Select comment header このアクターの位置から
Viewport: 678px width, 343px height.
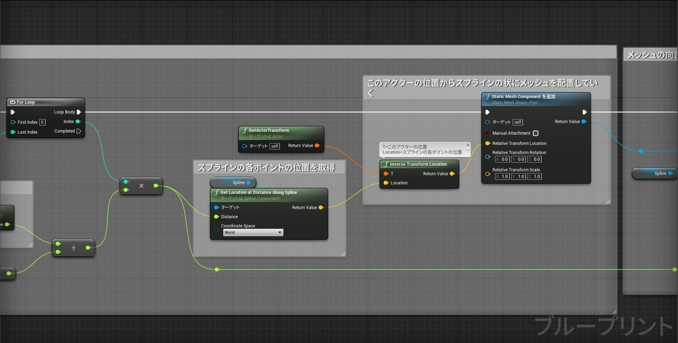(486, 87)
